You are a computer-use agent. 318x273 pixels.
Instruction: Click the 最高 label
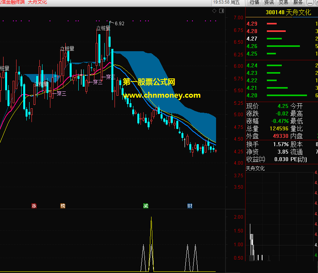coord(296,114)
